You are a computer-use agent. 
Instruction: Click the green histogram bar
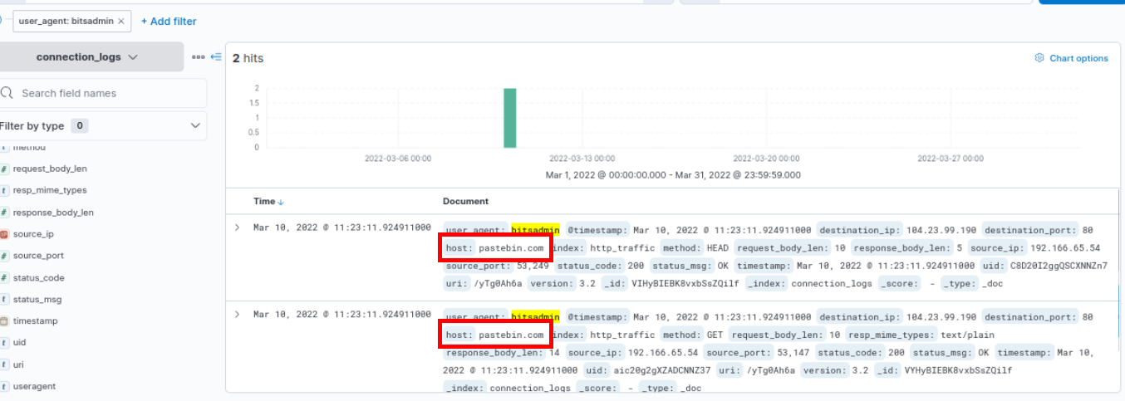click(509, 117)
